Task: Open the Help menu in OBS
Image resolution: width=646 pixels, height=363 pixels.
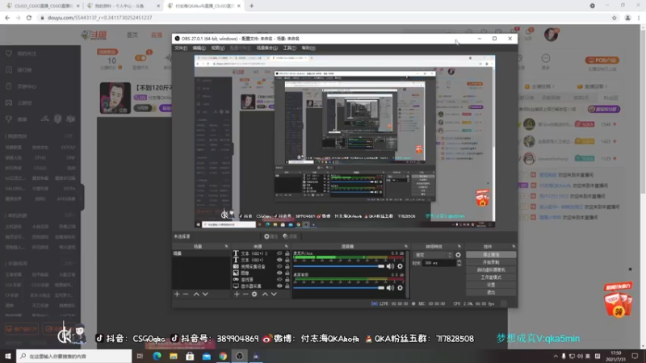Action: tap(308, 48)
